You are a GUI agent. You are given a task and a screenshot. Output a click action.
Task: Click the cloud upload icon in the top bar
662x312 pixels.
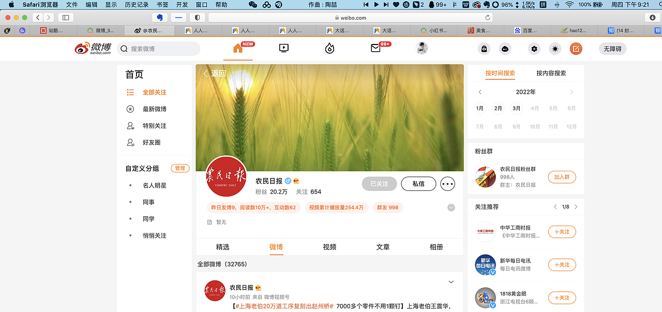505,48
